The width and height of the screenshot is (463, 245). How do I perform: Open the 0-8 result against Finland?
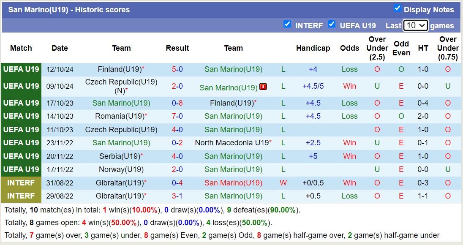[177, 103]
